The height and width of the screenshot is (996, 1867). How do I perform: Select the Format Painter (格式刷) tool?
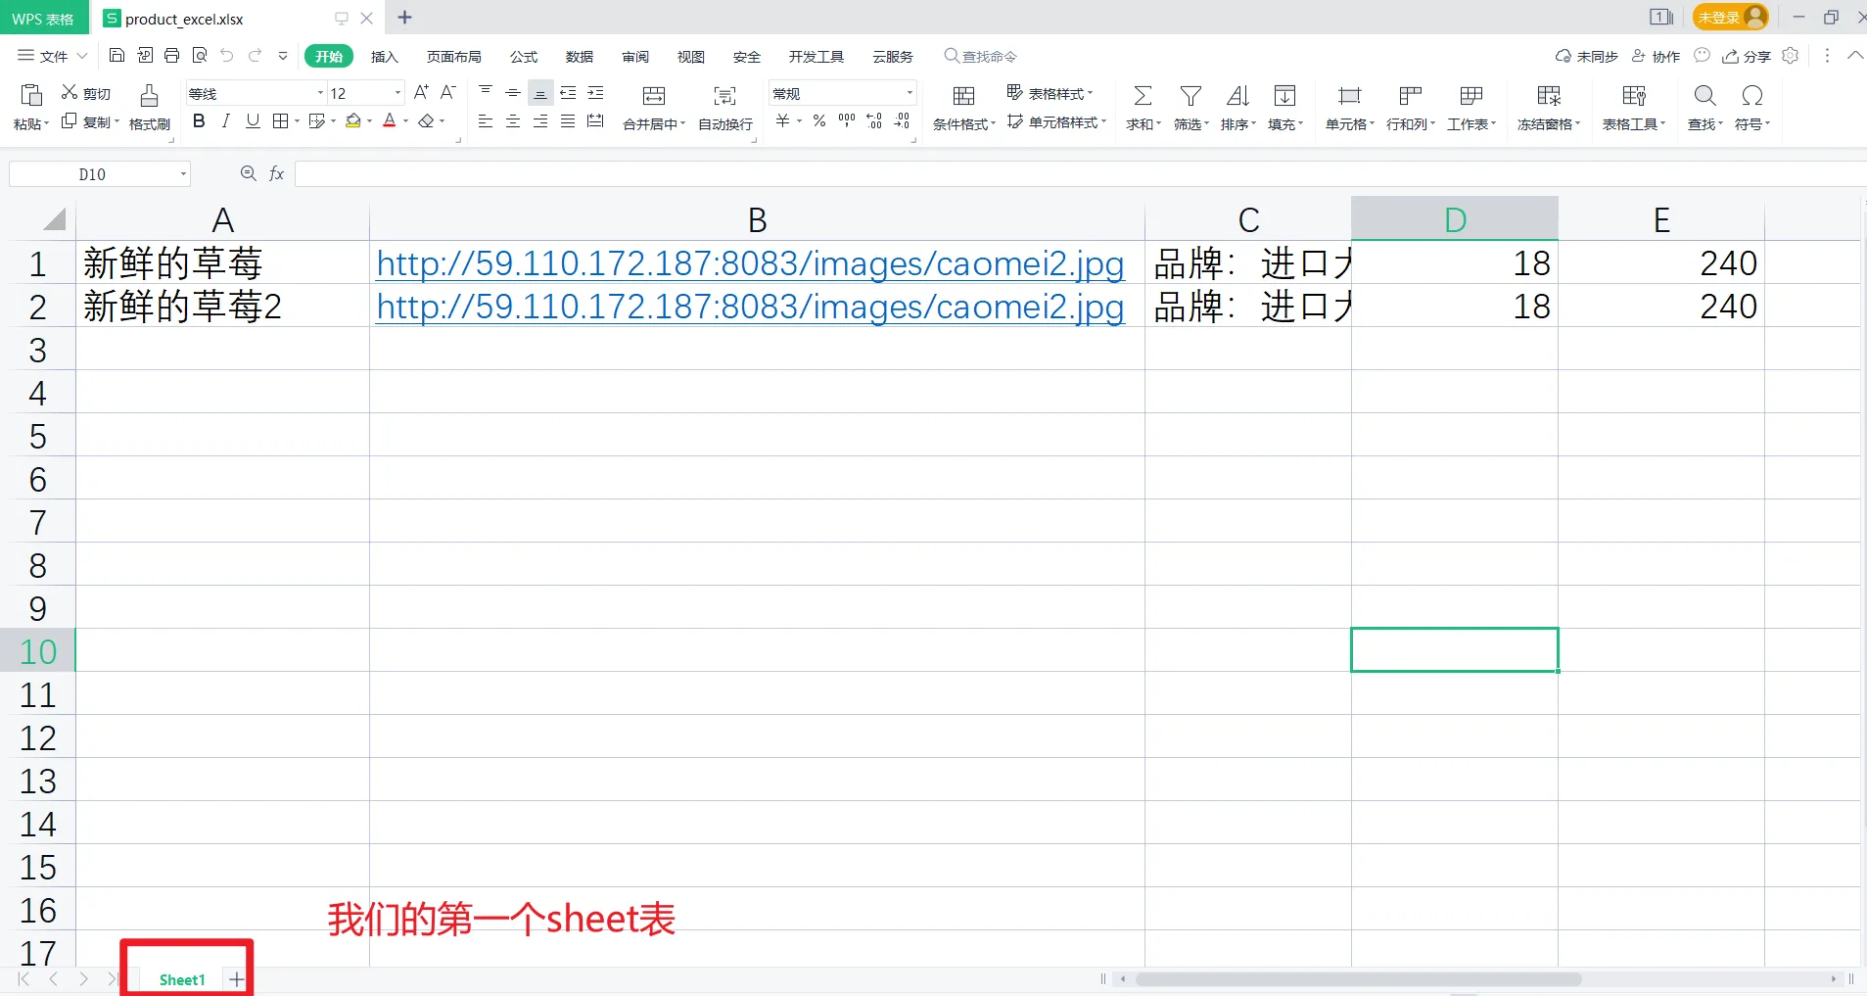coord(149,107)
